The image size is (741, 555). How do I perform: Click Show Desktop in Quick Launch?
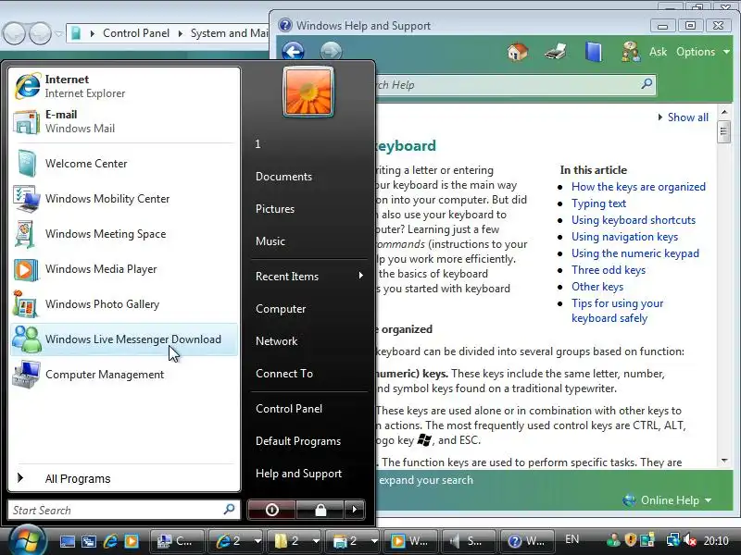67,541
